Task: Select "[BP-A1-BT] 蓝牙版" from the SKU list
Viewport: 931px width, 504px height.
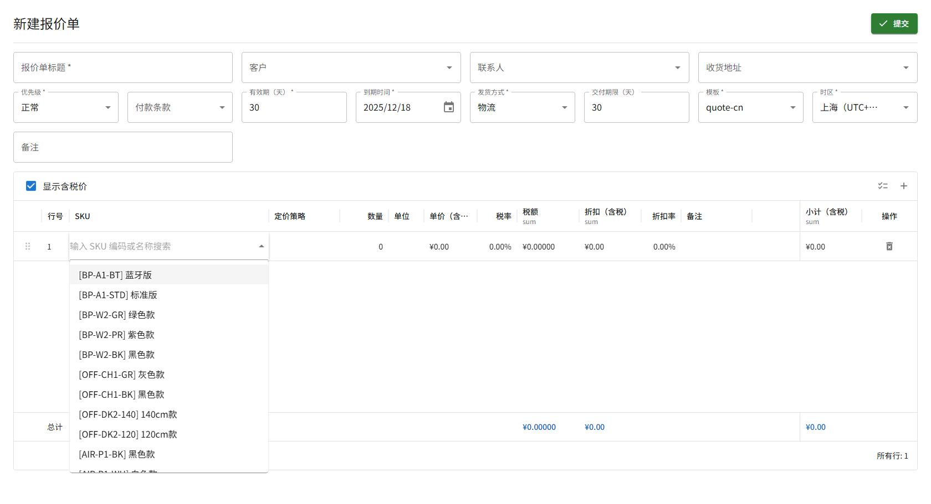Action: [x=116, y=274]
